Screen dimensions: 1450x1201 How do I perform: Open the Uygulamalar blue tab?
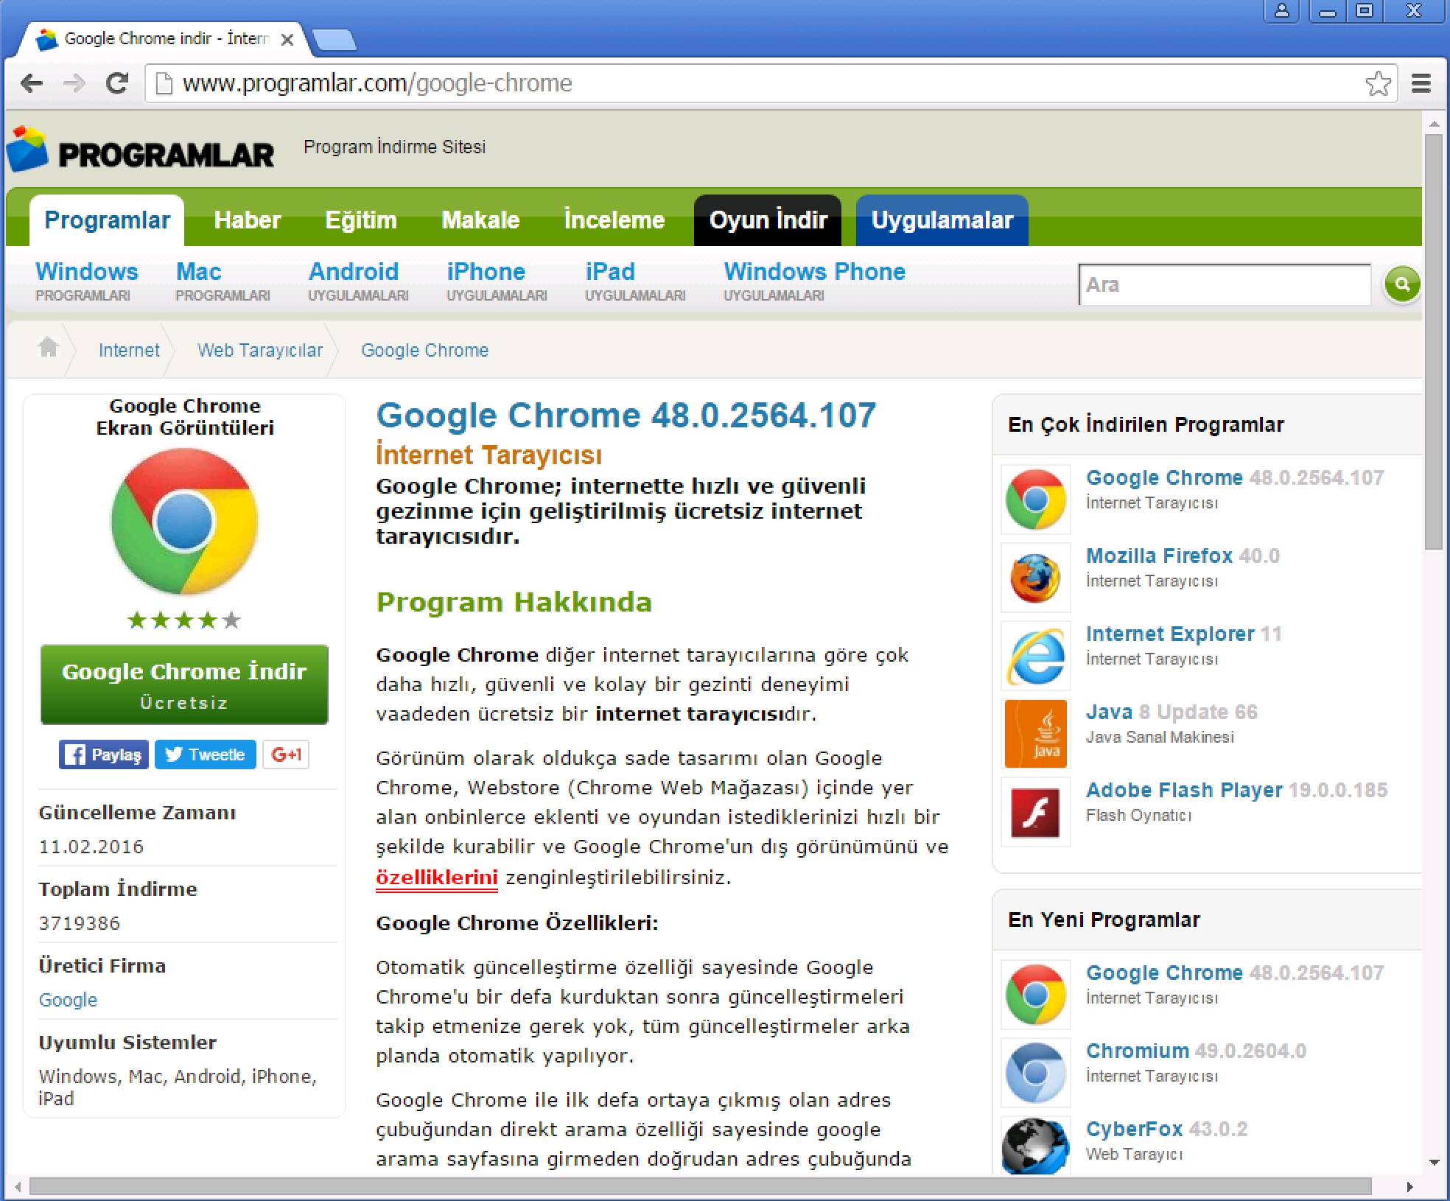(x=942, y=220)
